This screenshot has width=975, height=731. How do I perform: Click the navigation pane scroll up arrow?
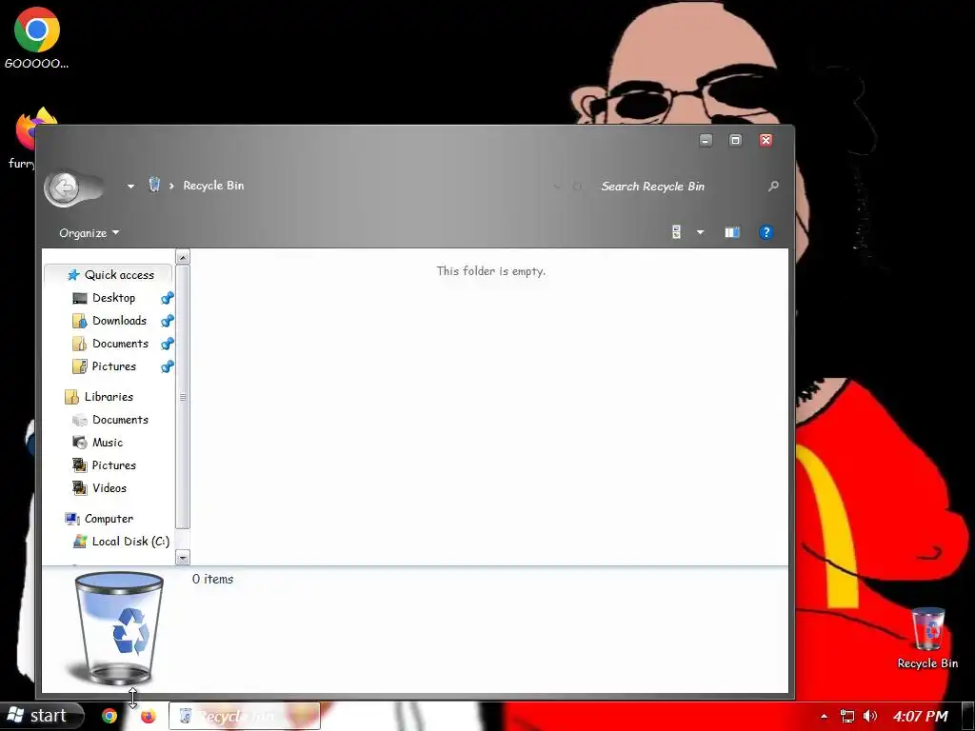click(x=182, y=257)
